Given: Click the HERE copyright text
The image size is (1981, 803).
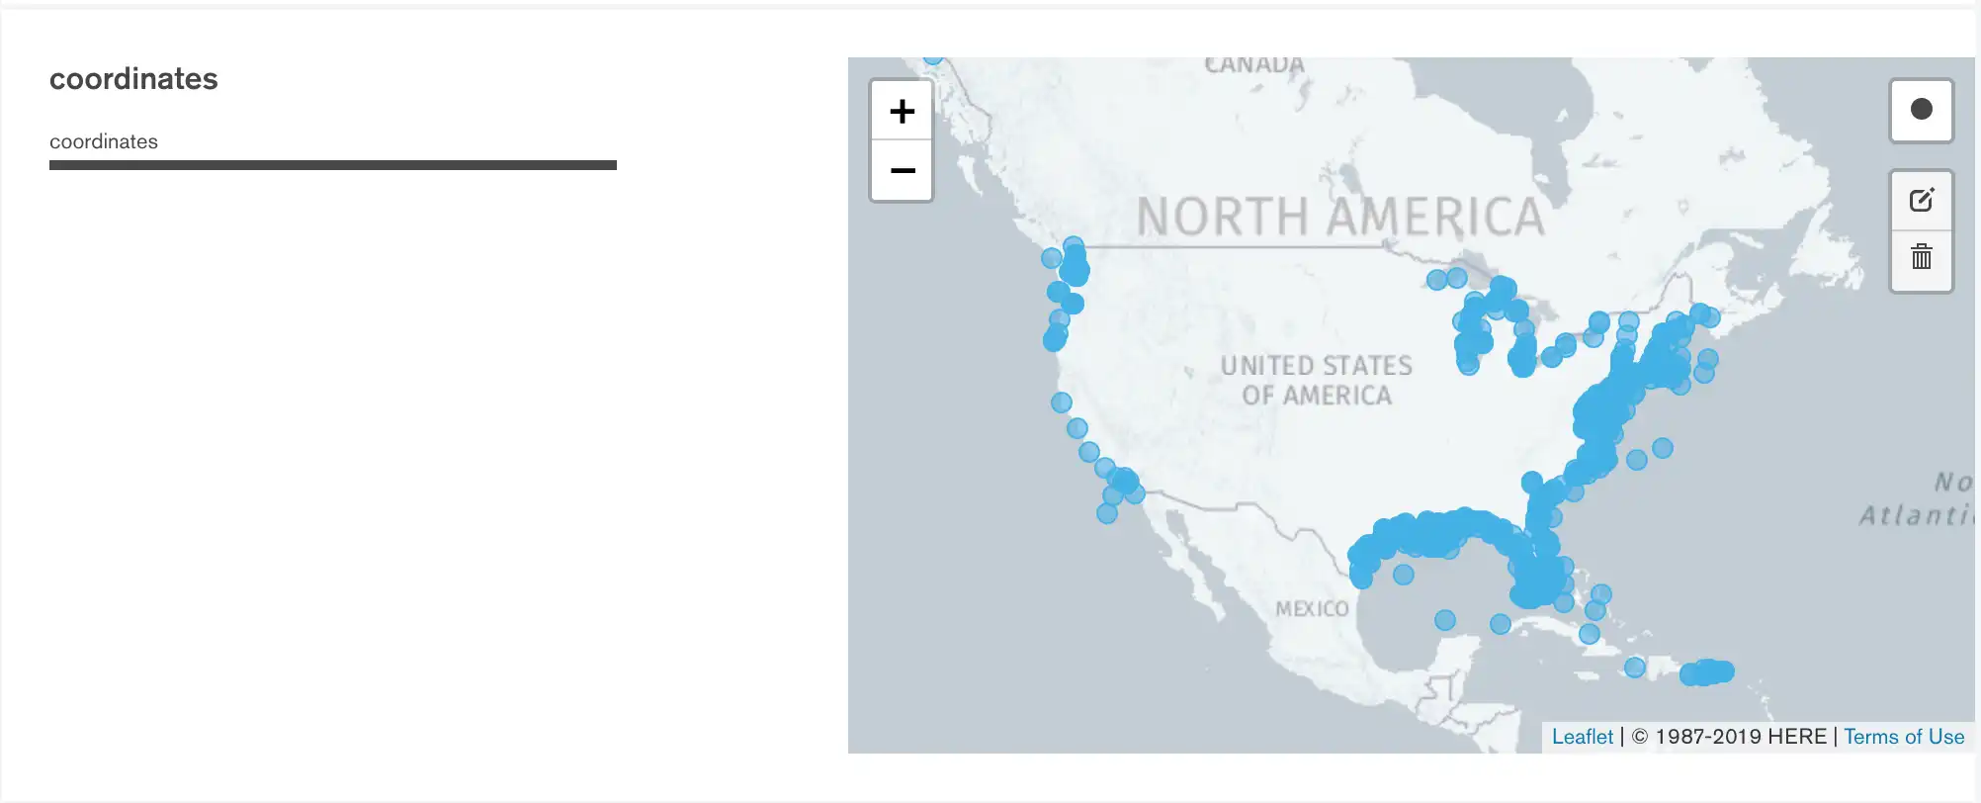Looking at the screenshot, I should click(x=1730, y=736).
